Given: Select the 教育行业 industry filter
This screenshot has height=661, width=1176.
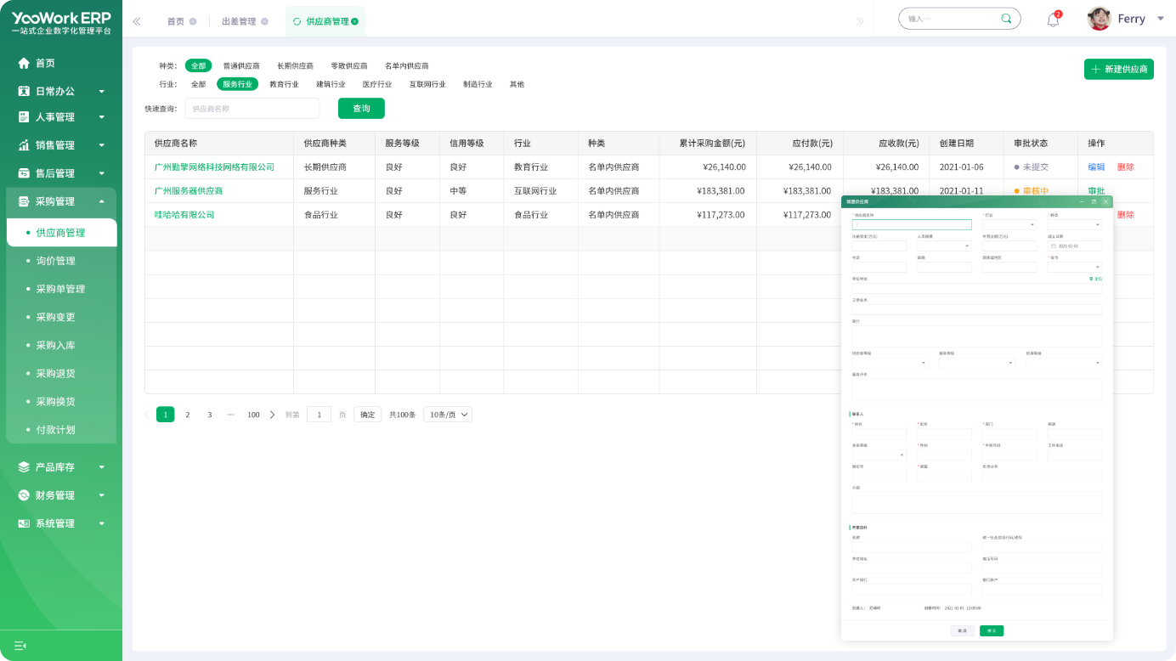Looking at the screenshot, I should (284, 84).
